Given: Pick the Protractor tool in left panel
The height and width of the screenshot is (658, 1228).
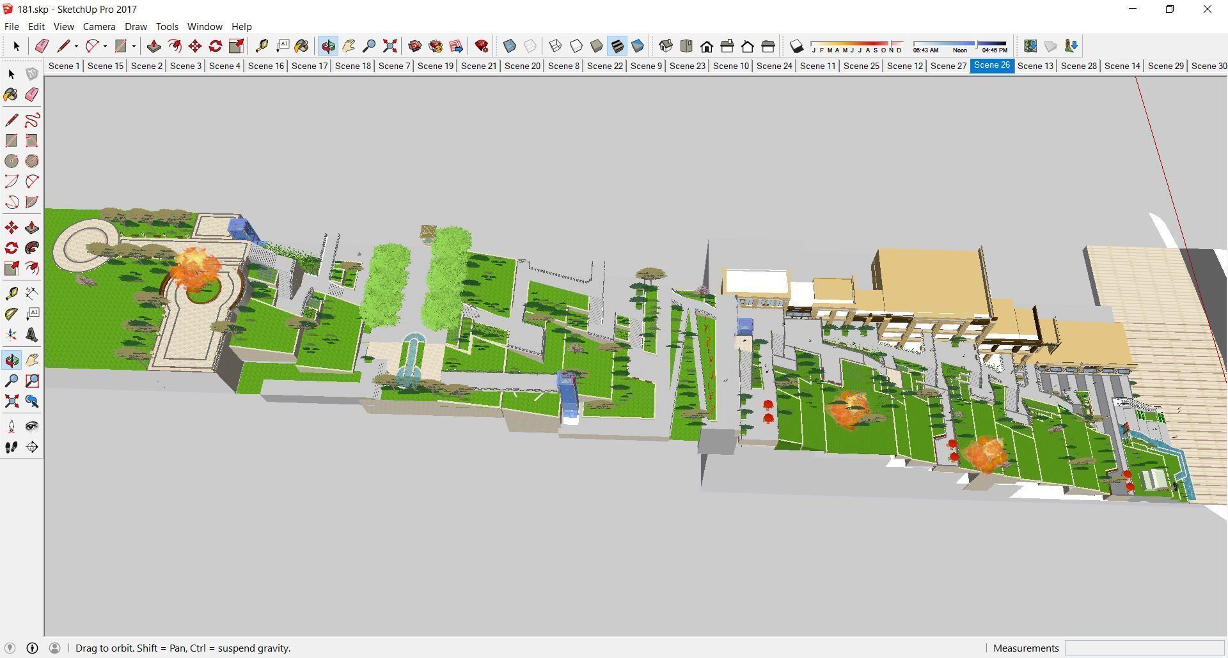Looking at the screenshot, I should click(12, 314).
